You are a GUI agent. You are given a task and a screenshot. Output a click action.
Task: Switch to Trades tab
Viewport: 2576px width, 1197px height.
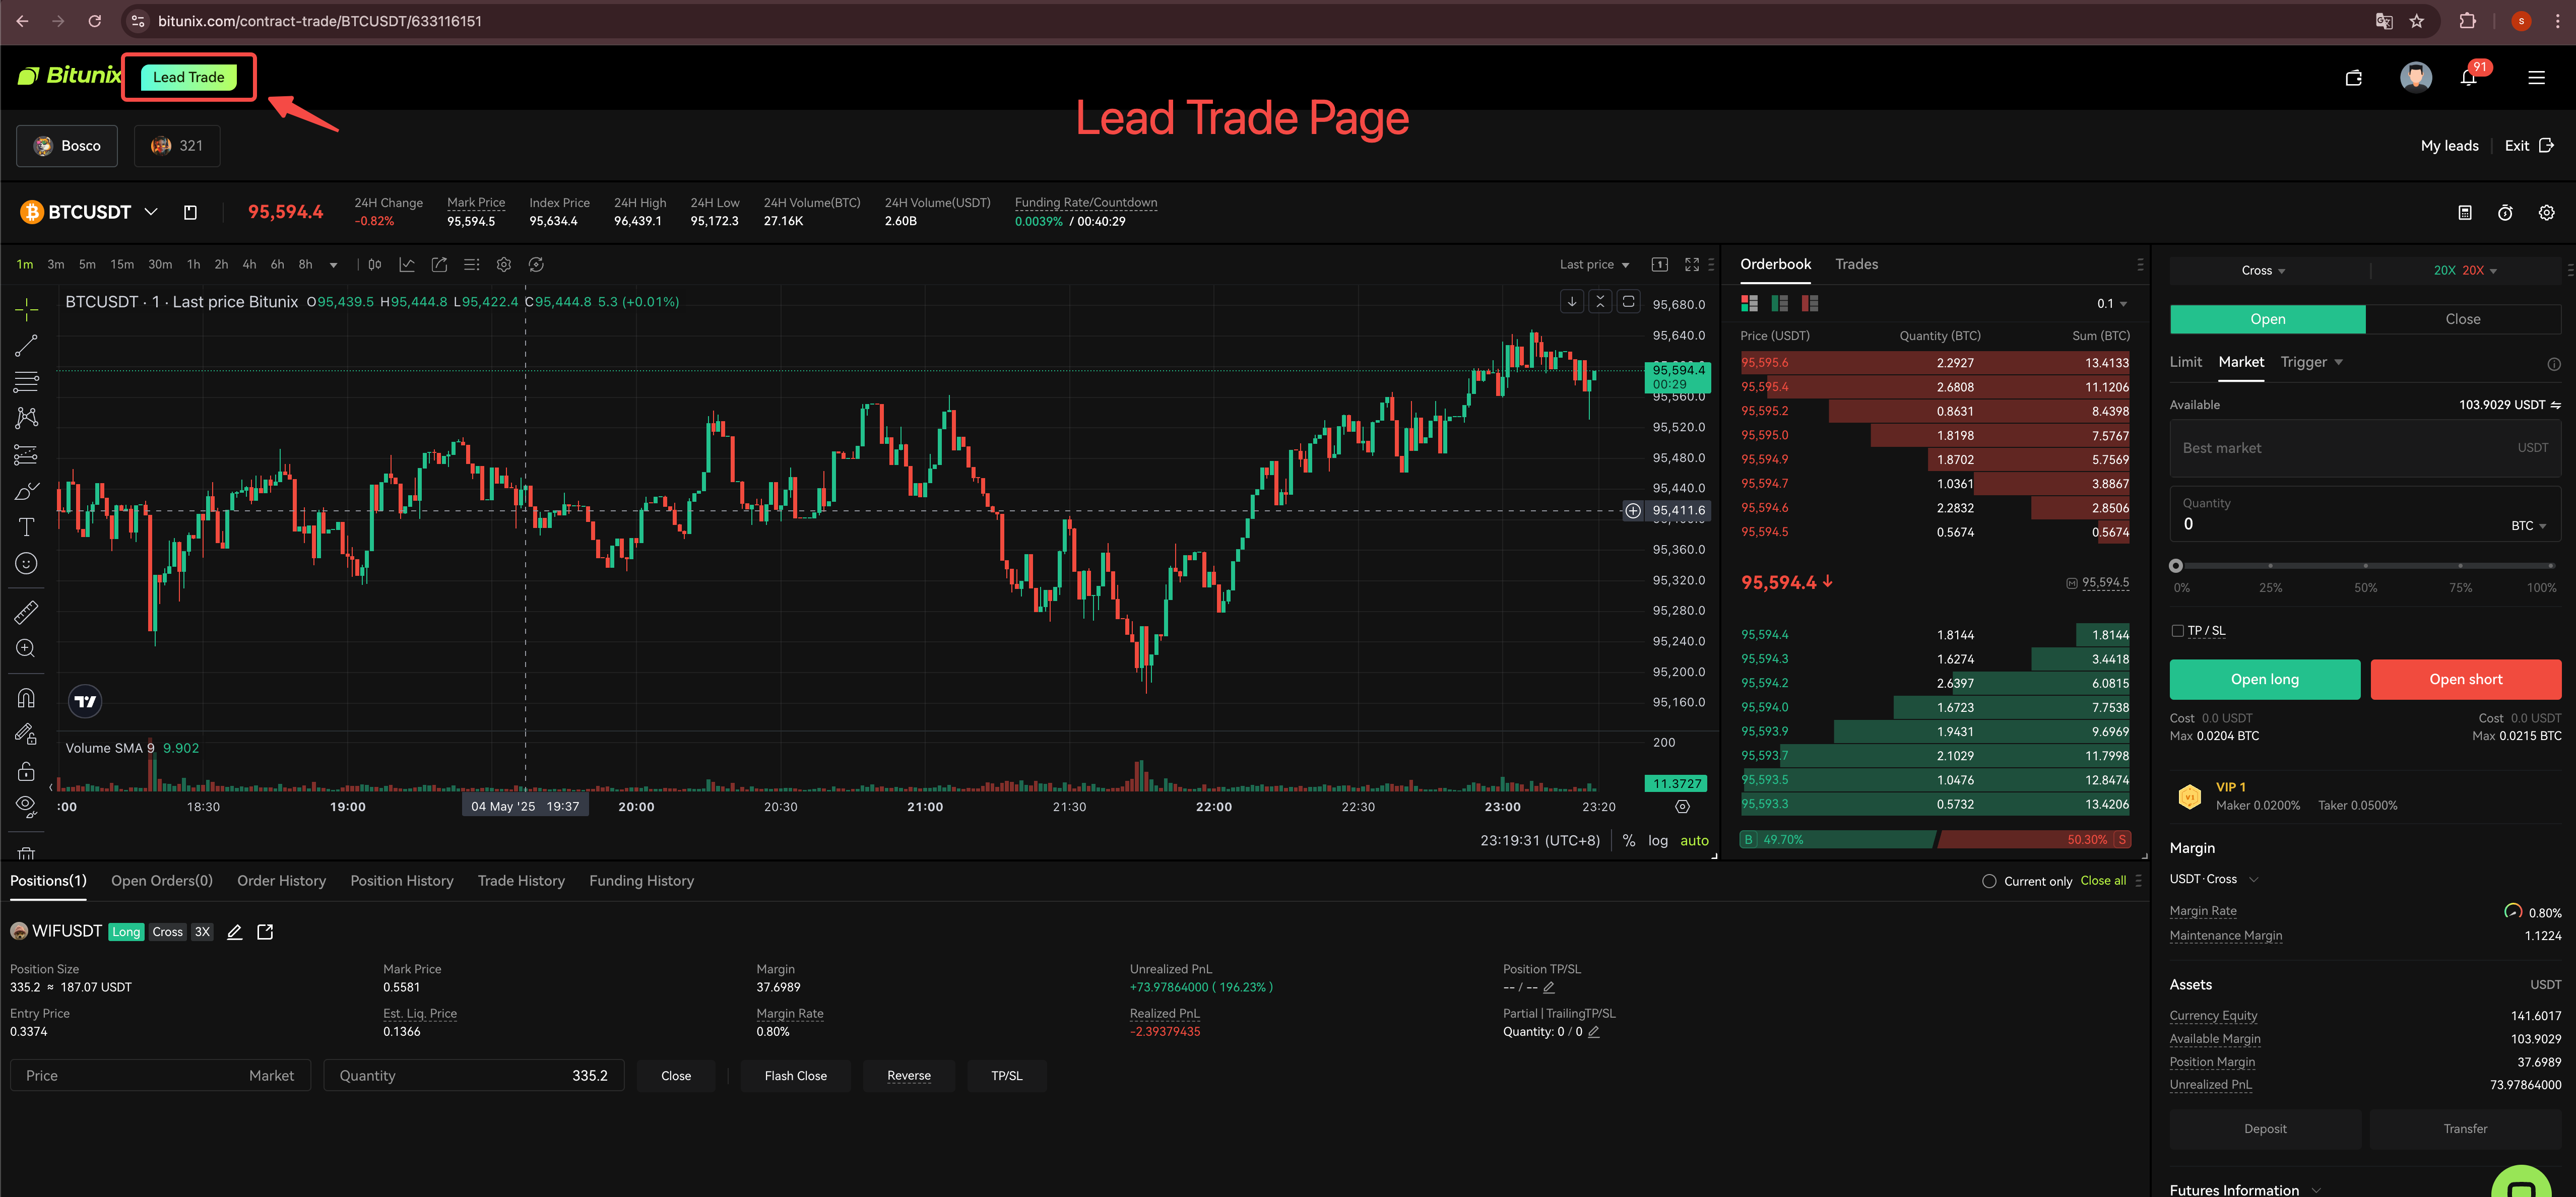(1856, 264)
